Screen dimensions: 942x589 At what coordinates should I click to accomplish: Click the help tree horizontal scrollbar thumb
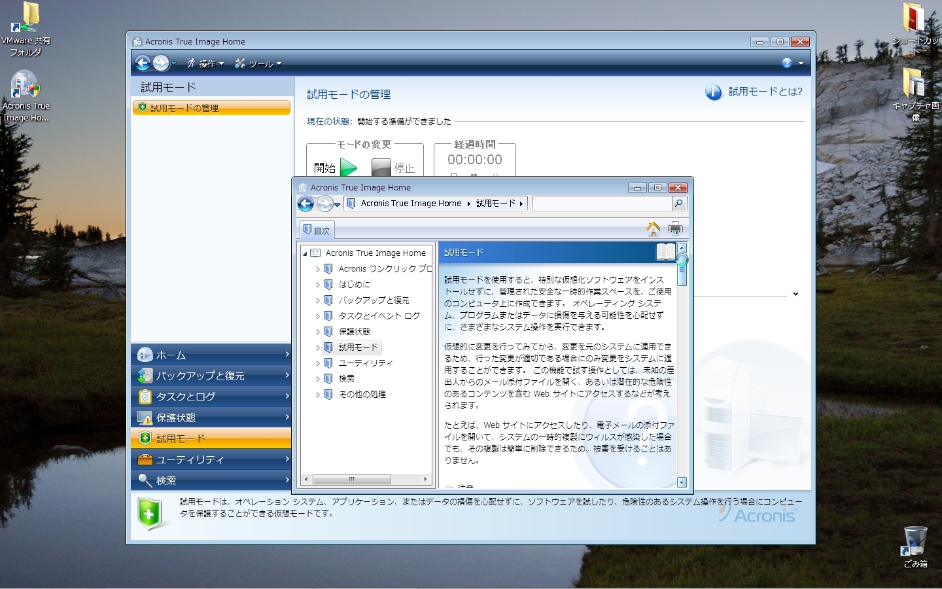coord(351,480)
